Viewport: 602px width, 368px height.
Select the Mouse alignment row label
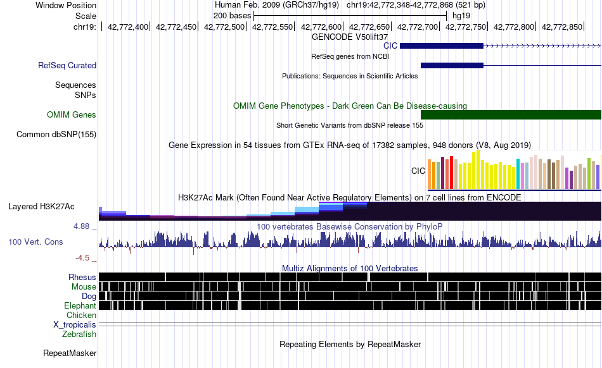tap(84, 287)
